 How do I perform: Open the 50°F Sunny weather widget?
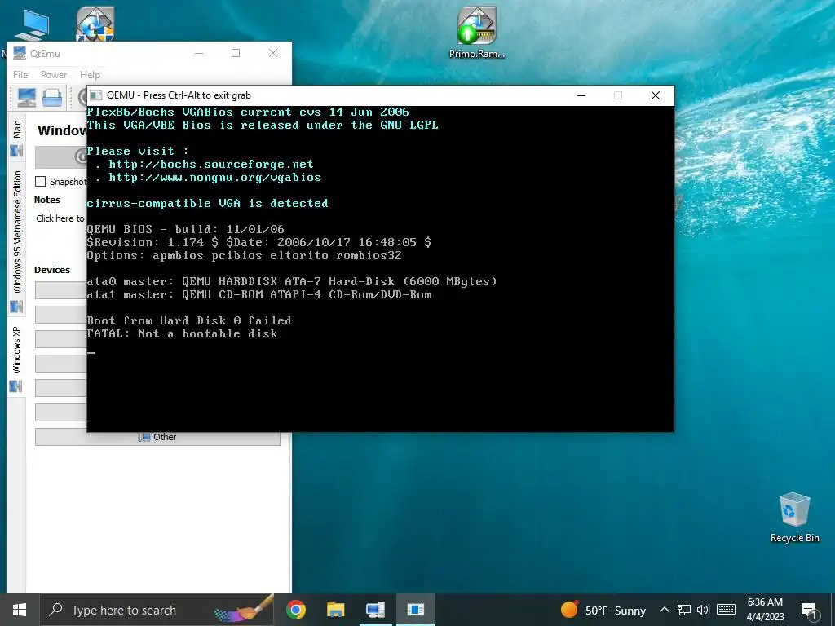click(x=603, y=610)
